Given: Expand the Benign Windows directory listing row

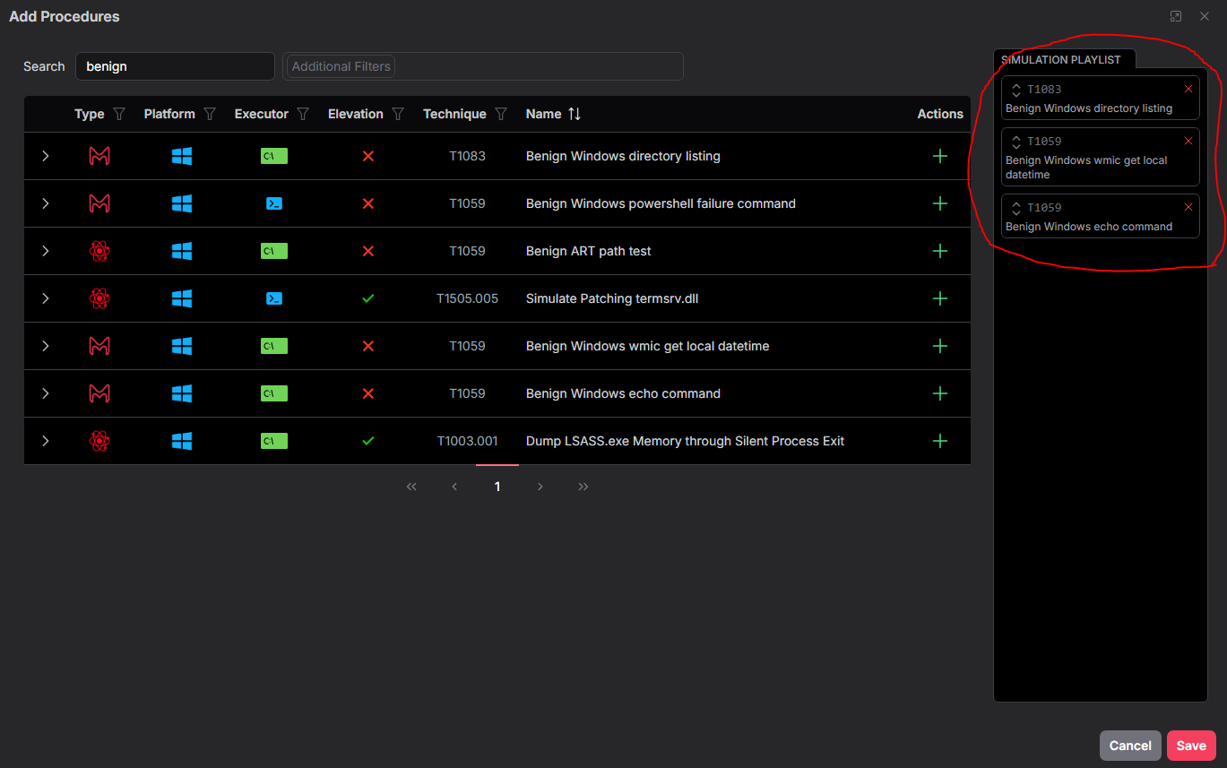Looking at the screenshot, I should pos(45,156).
